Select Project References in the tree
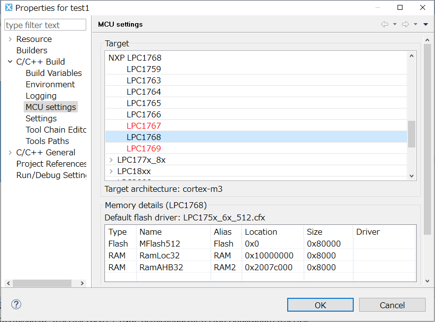 [51, 164]
